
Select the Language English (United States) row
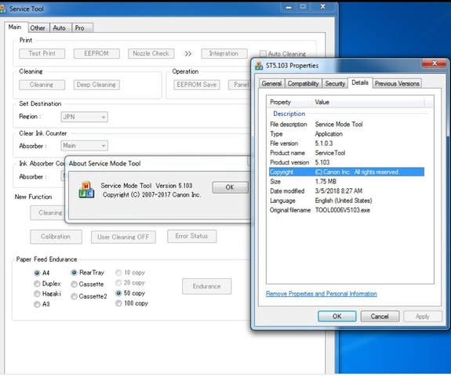(x=347, y=201)
